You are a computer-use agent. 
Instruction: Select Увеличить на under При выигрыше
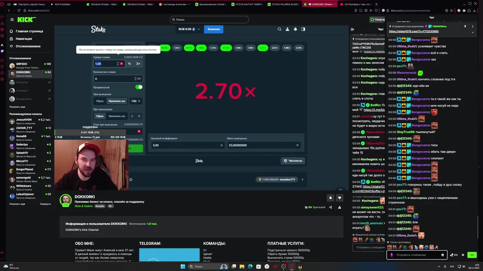pos(117,101)
